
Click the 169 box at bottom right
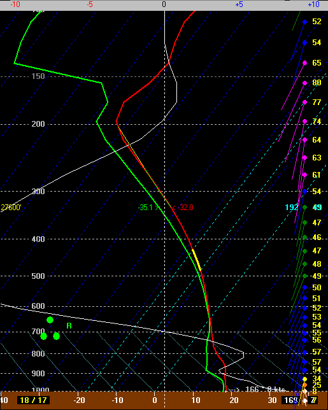pos(290,400)
